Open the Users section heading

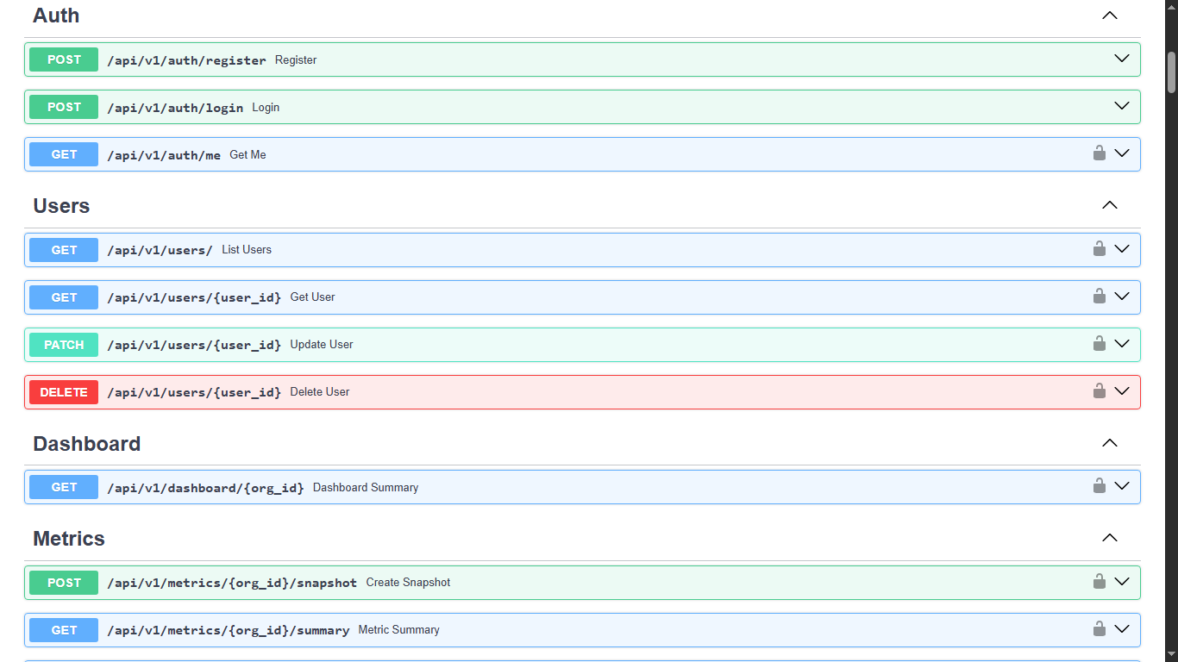(61, 206)
